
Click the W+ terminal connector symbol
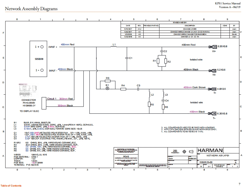coord(213,46)
